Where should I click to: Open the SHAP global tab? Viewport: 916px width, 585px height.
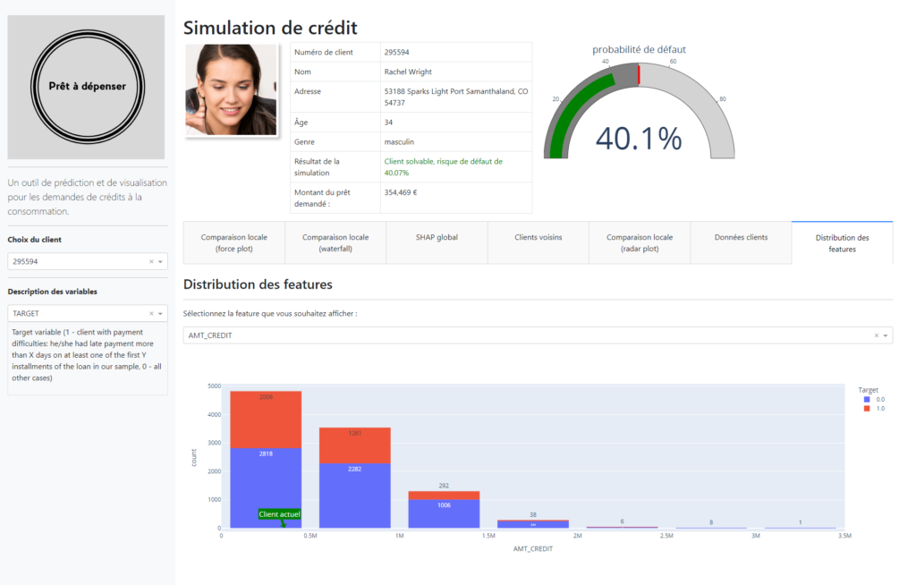pos(437,237)
